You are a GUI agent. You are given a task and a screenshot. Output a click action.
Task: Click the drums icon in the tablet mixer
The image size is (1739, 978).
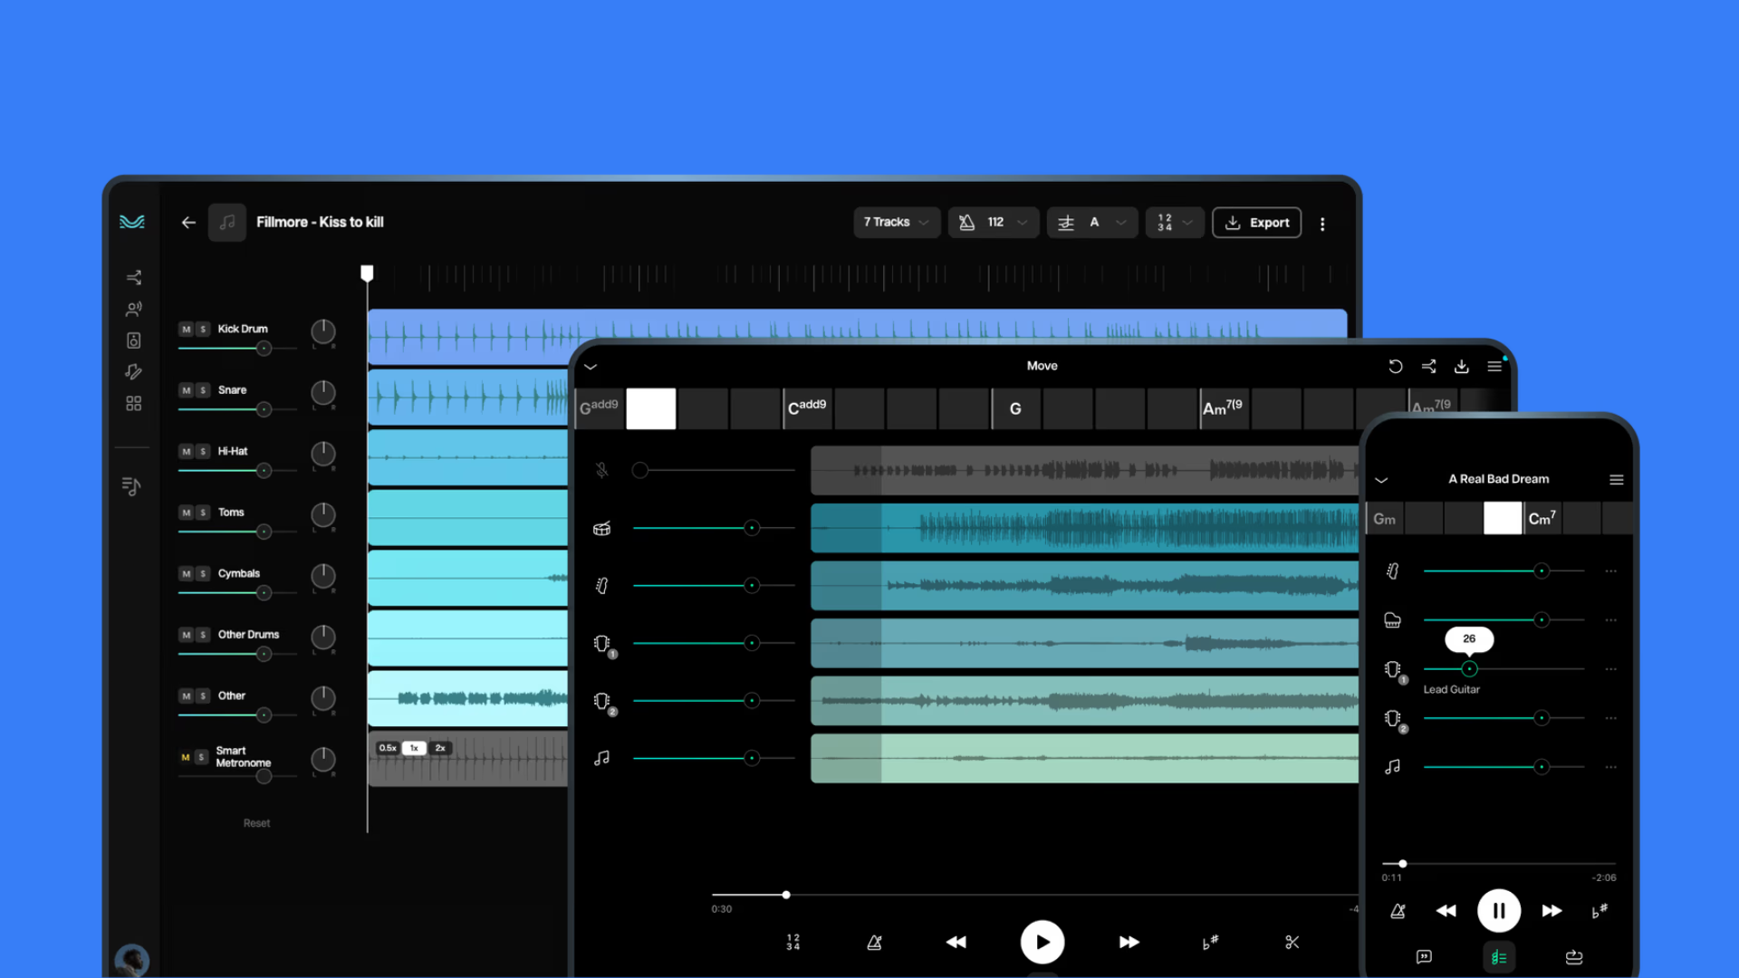[x=601, y=528]
